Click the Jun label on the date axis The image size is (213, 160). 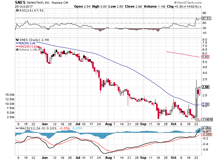(45, 124)
